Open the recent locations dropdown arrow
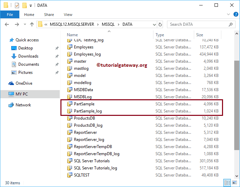Image resolution: width=240 pixels, height=187 pixels. tap(25, 24)
